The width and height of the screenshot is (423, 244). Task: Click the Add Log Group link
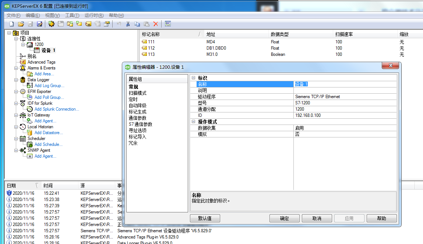click(x=49, y=86)
